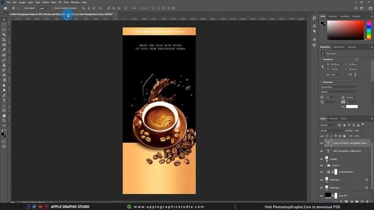Open the Window menu
374x210 pixels.
click(x=75, y=2)
